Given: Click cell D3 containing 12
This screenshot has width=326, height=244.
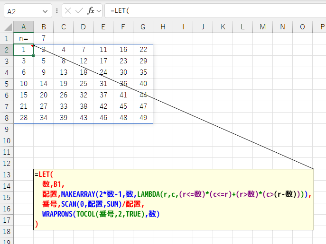Looking at the screenshot, I should (84, 61).
